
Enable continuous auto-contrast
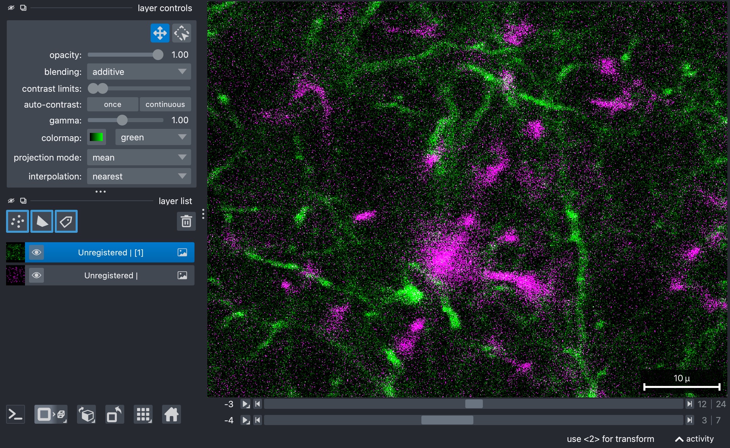point(165,104)
